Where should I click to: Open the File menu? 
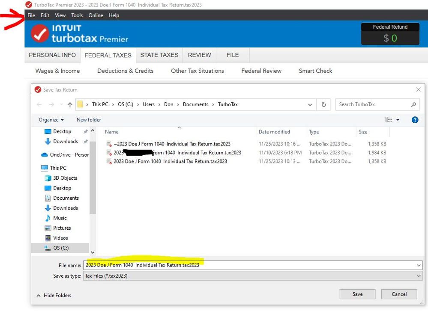click(31, 15)
